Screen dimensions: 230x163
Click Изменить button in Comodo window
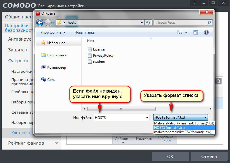point(144,138)
